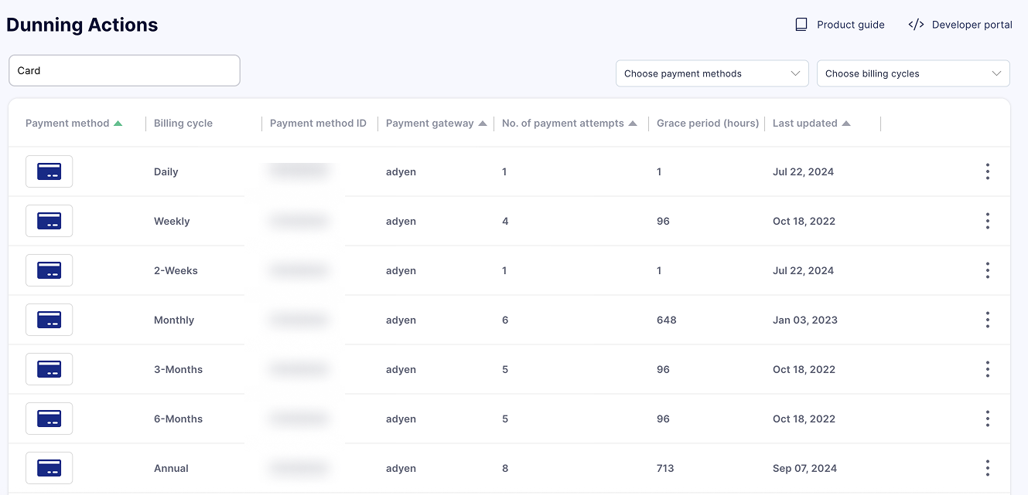Viewport: 1028px width, 495px height.
Task: Open the Product guide book icon
Action: coord(801,25)
